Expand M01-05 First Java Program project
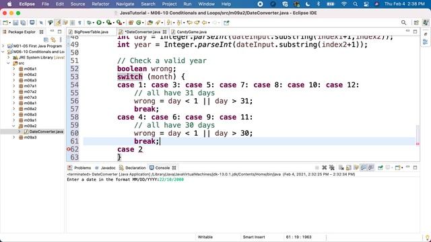Viewport: 431px width, 242px height. pos(3,46)
